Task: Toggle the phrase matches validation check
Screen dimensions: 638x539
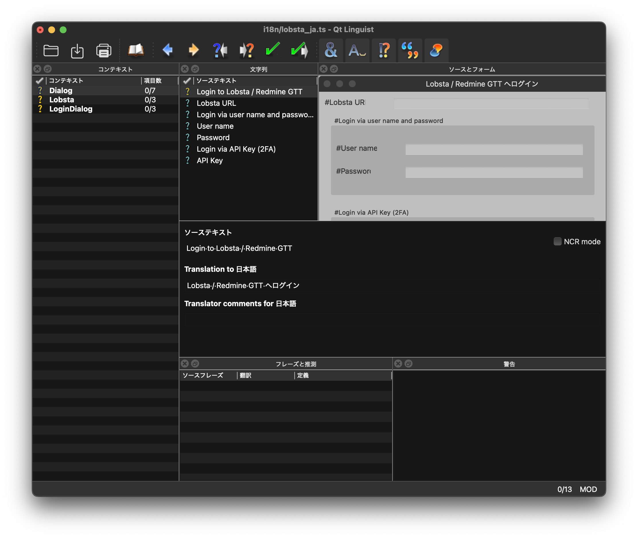Action: pyautogui.click(x=410, y=50)
